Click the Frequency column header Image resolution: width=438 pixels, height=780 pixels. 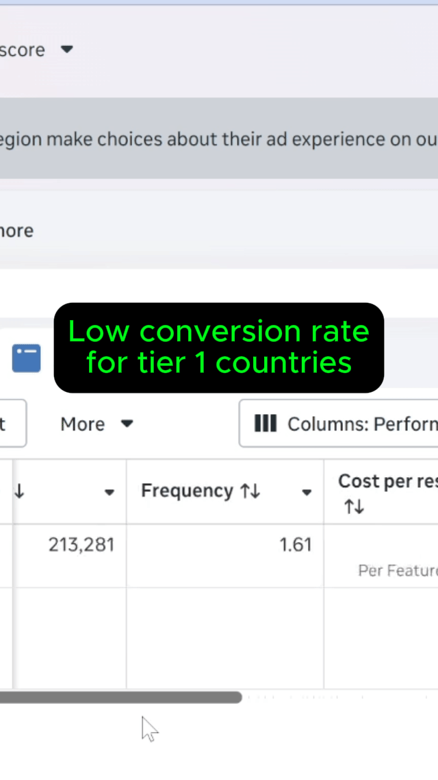coord(187,491)
